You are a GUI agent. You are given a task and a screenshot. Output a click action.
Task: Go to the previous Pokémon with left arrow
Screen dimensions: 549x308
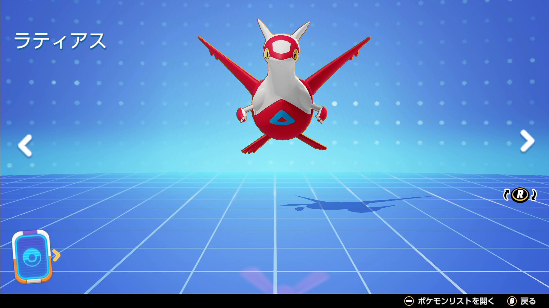tap(25, 145)
